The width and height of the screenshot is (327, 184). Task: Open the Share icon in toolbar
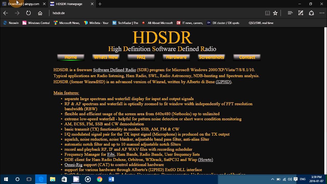311,13
